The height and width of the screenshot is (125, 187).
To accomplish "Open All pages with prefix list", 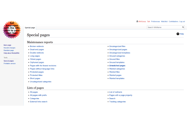I will coord(38,95).
